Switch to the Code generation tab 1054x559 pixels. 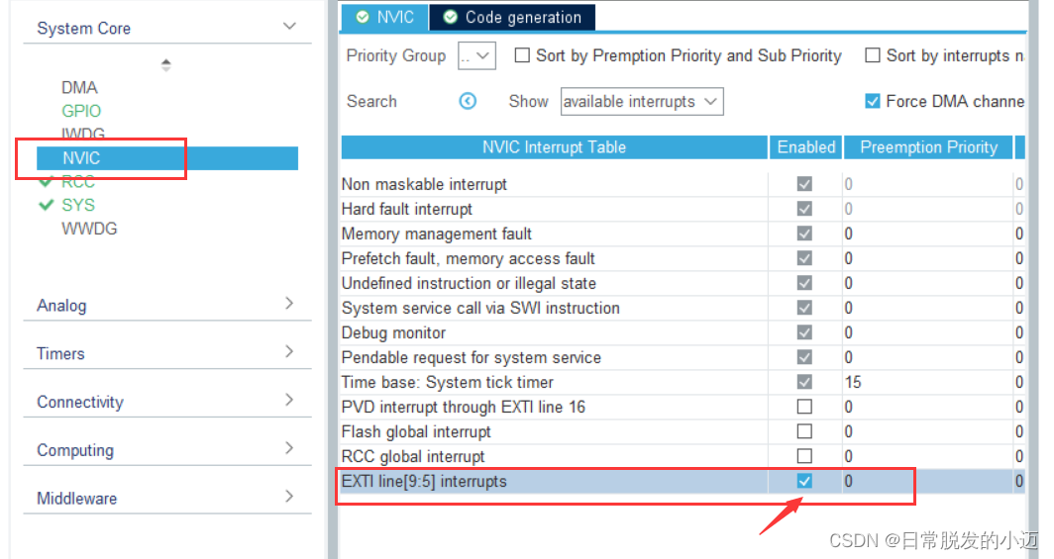click(512, 17)
